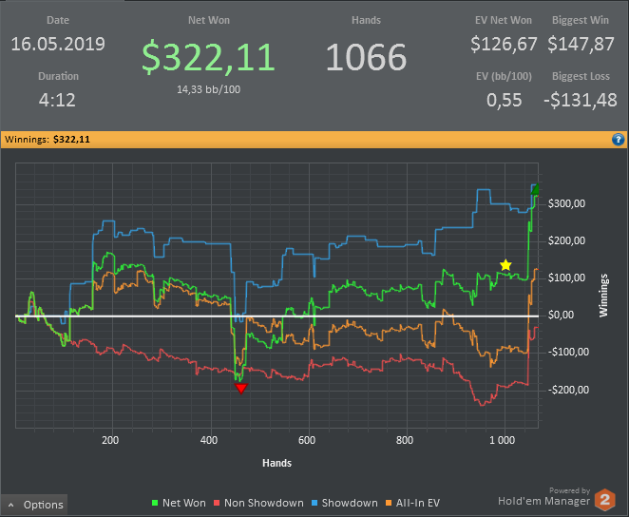The height and width of the screenshot is (517, 629).
Task: Toggle the red Non Showdown legend swatch
Action: click(217, 503)
